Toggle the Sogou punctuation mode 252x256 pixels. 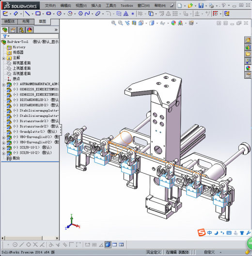tap(222, 233)
